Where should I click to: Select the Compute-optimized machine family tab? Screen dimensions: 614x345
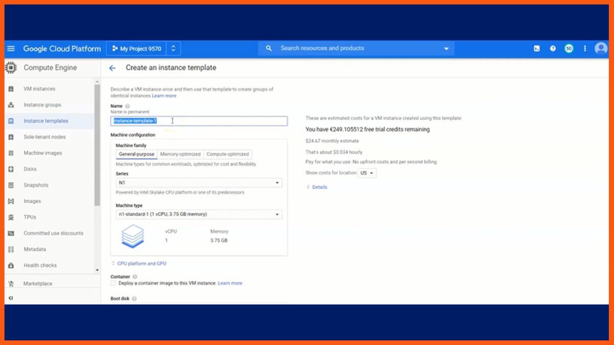(x=227, y=154)
